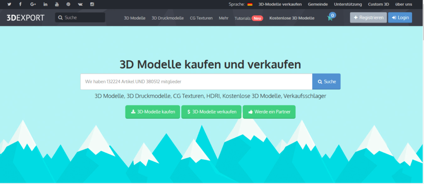Open the Custom 3D link
This screenshot has height=184, width=424.
[x=378, y=4]
